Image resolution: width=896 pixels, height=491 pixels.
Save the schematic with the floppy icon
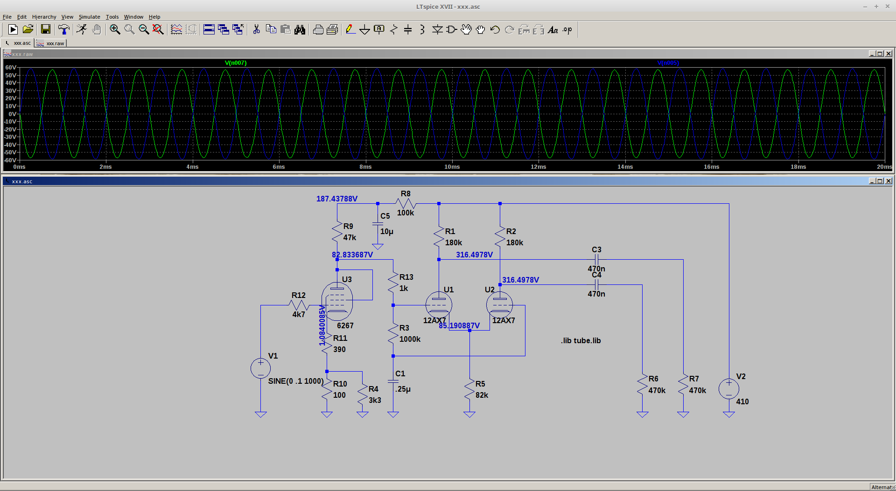tap(46, 29)
